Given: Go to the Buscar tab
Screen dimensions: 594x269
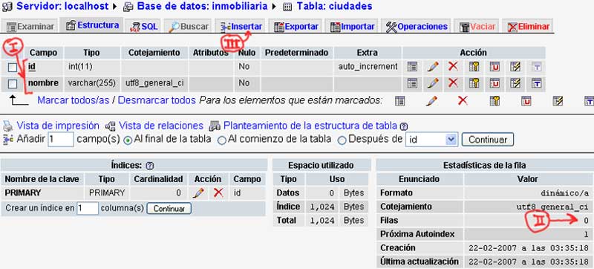Looking at the screenshot, I should 189,27.
